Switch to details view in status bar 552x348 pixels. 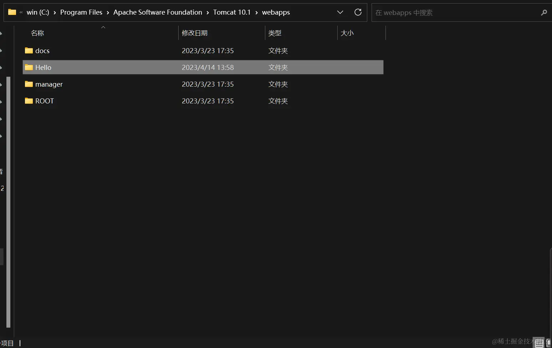click(x=539, y=343)
